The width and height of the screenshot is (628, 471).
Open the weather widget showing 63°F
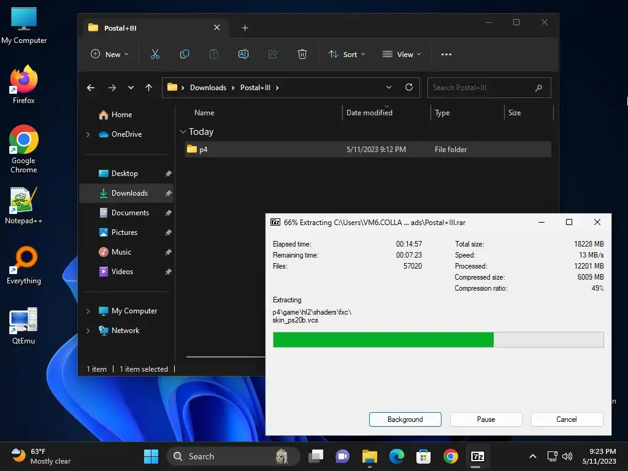point(41,456)
